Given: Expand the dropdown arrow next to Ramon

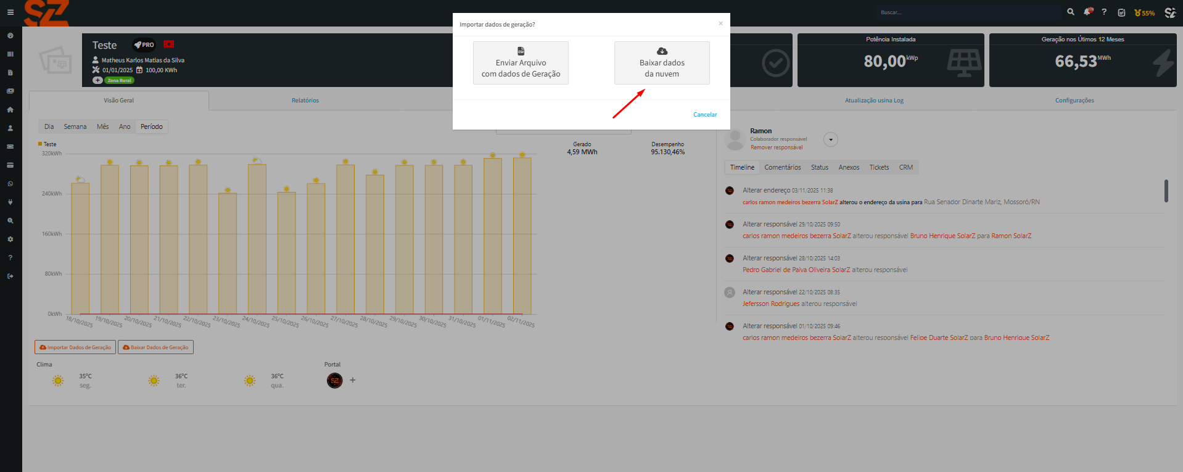Looking at the screenshot, I should (x=831, y=140).
